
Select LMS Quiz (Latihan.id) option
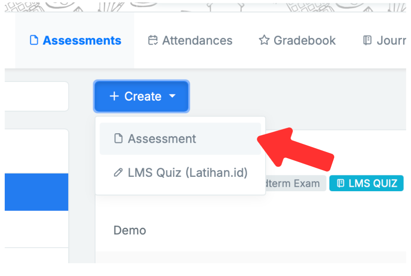(187, 172)
